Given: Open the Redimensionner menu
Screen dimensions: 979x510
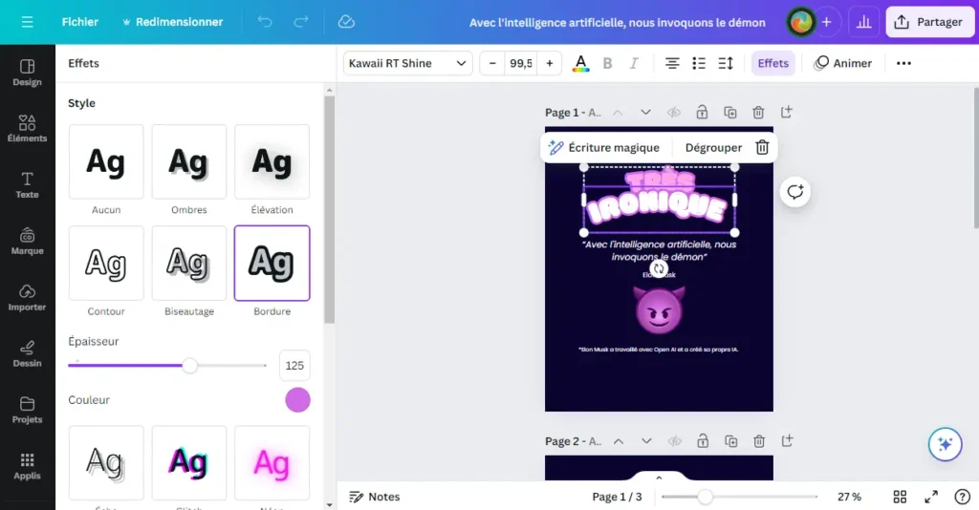Looking at the screenshot, I should (x=172, y=22).
